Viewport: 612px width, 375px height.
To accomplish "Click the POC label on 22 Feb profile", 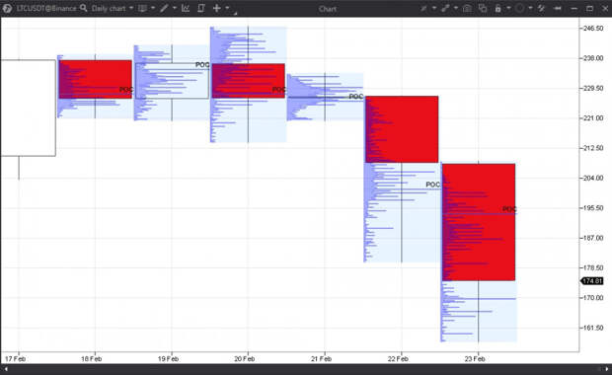I will (433, 185).
